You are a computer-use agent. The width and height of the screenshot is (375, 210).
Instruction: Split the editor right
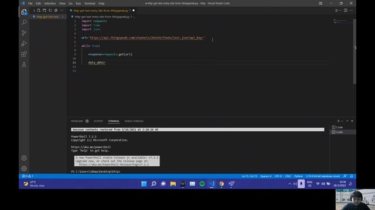(346, 10)
